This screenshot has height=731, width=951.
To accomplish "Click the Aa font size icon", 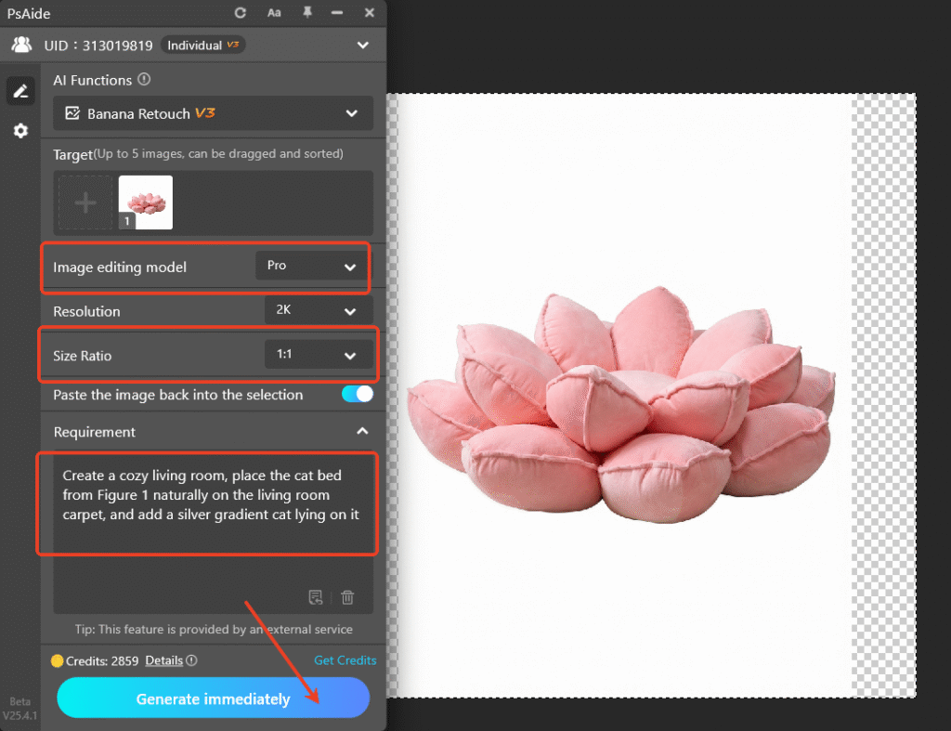I will [274, 13].
